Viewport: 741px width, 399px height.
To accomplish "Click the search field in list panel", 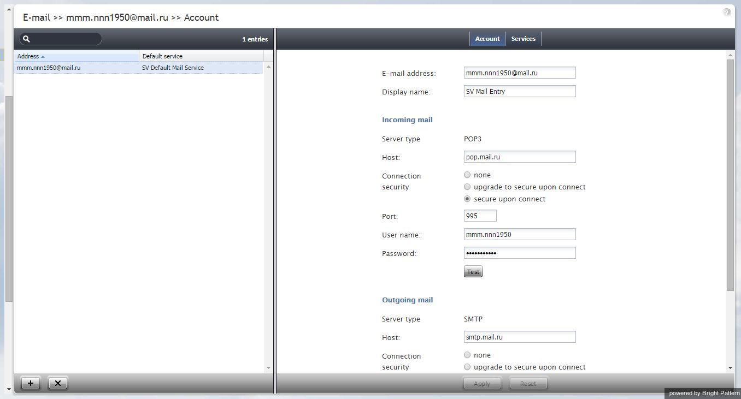I will [61, 39].
